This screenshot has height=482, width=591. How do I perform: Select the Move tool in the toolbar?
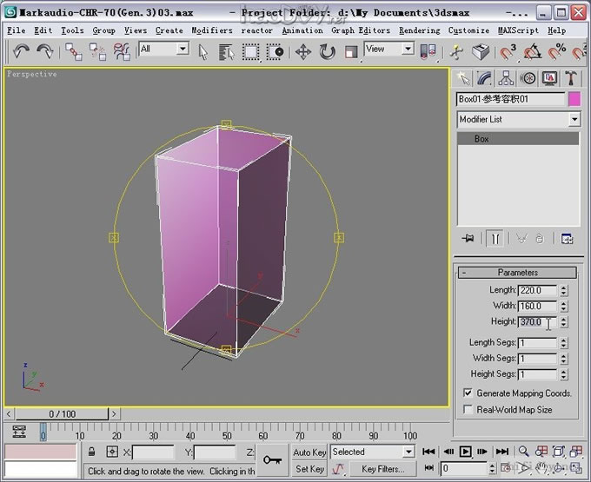click(303, 51)
